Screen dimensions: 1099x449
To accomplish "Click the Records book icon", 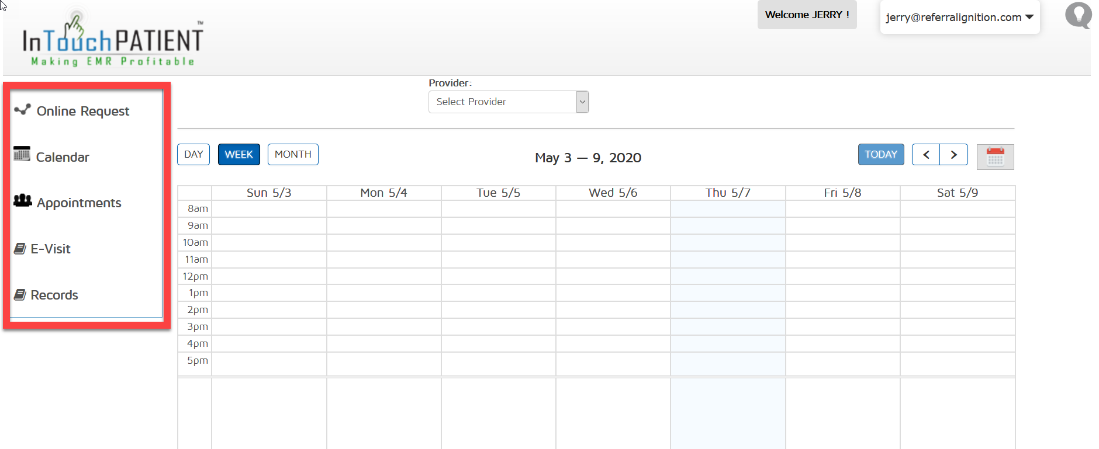I will tap(20, 295).
